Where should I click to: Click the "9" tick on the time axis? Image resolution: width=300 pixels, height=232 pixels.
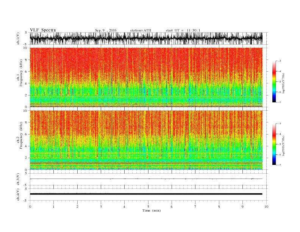[x=242, y=207]
